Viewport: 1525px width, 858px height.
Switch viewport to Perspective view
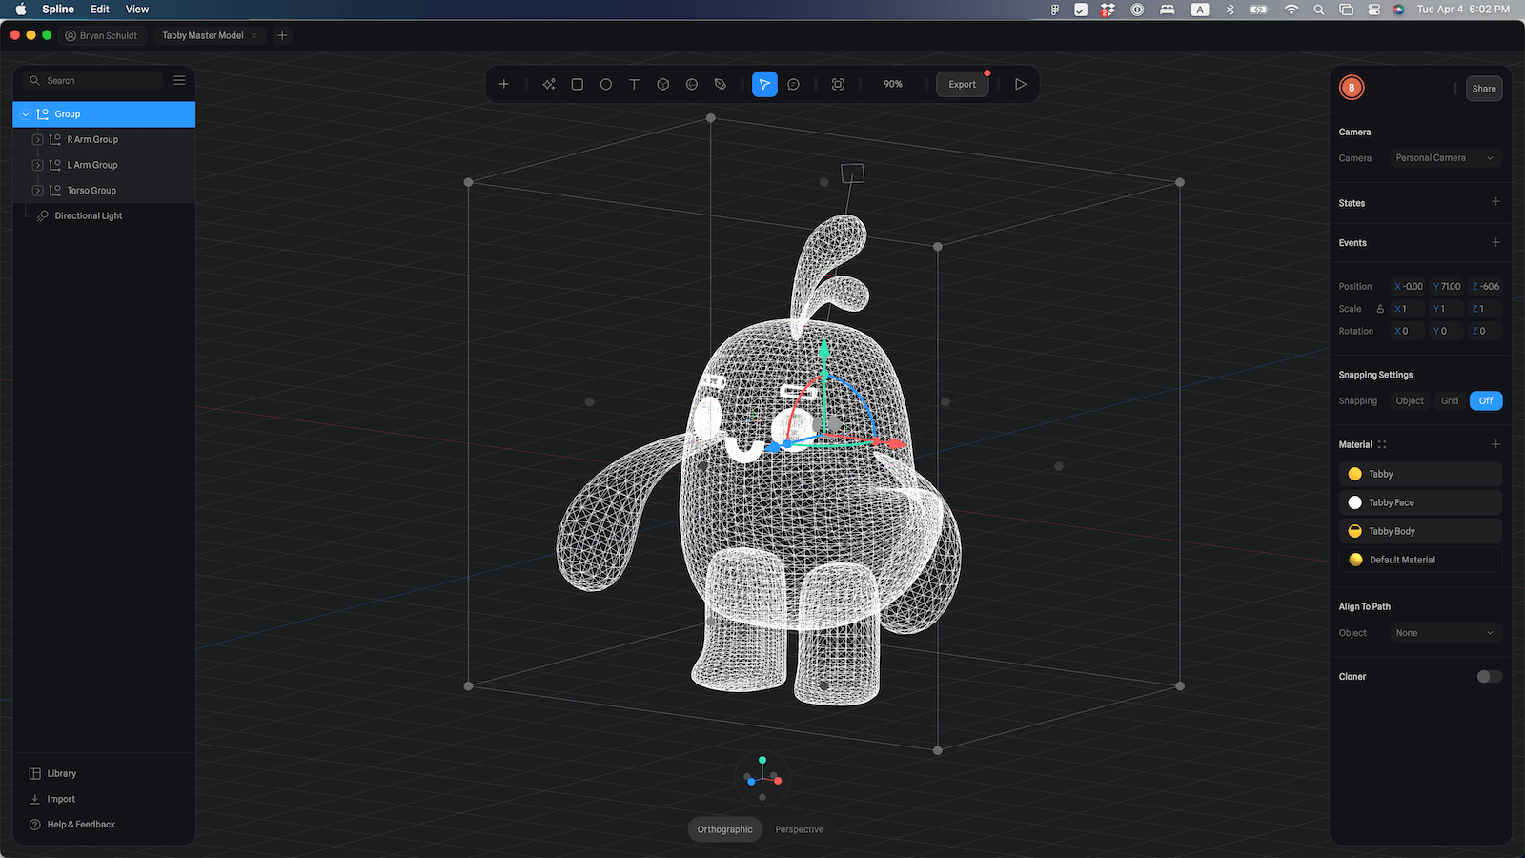coord(800,829)
